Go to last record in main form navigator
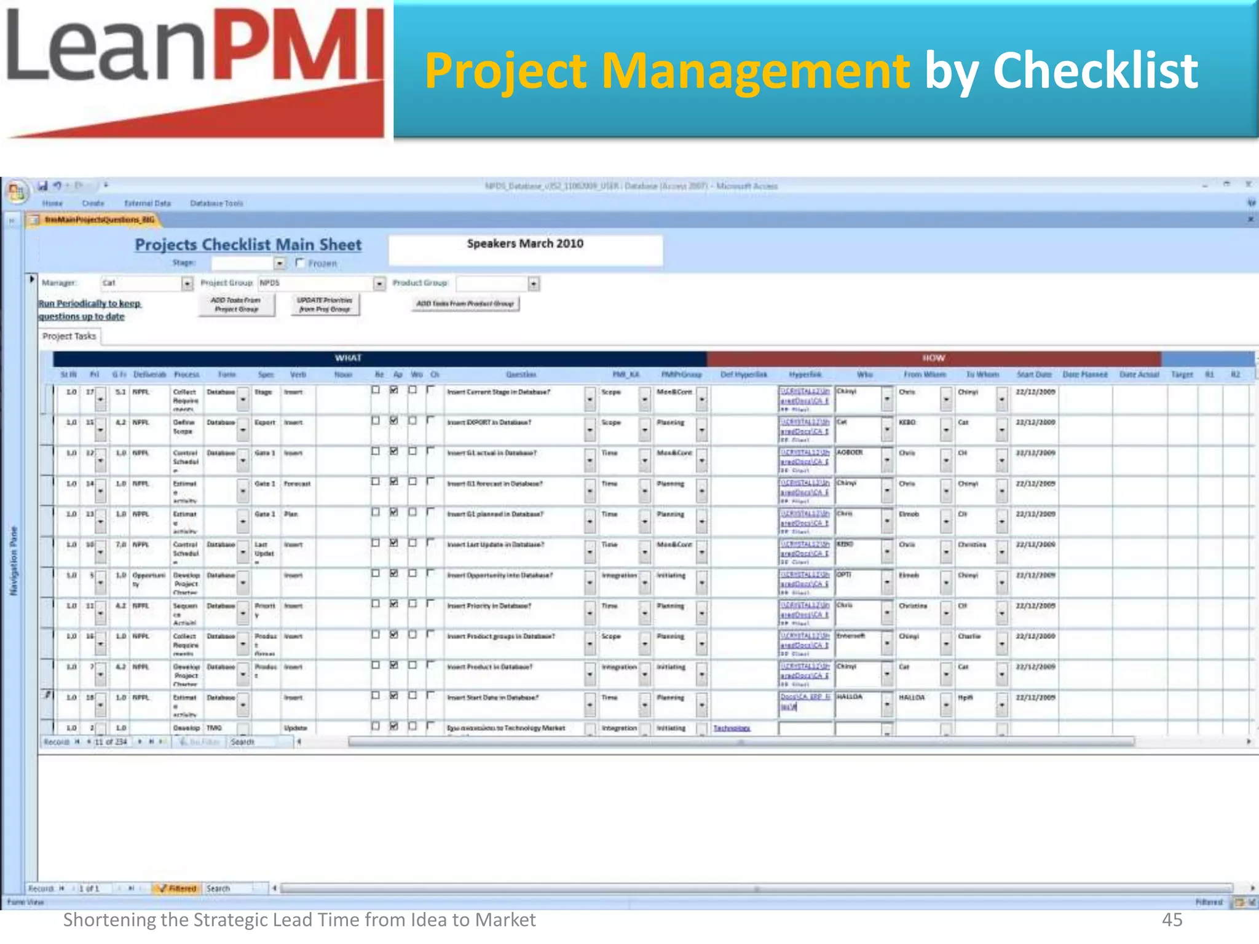 click(x=131, y=888)
